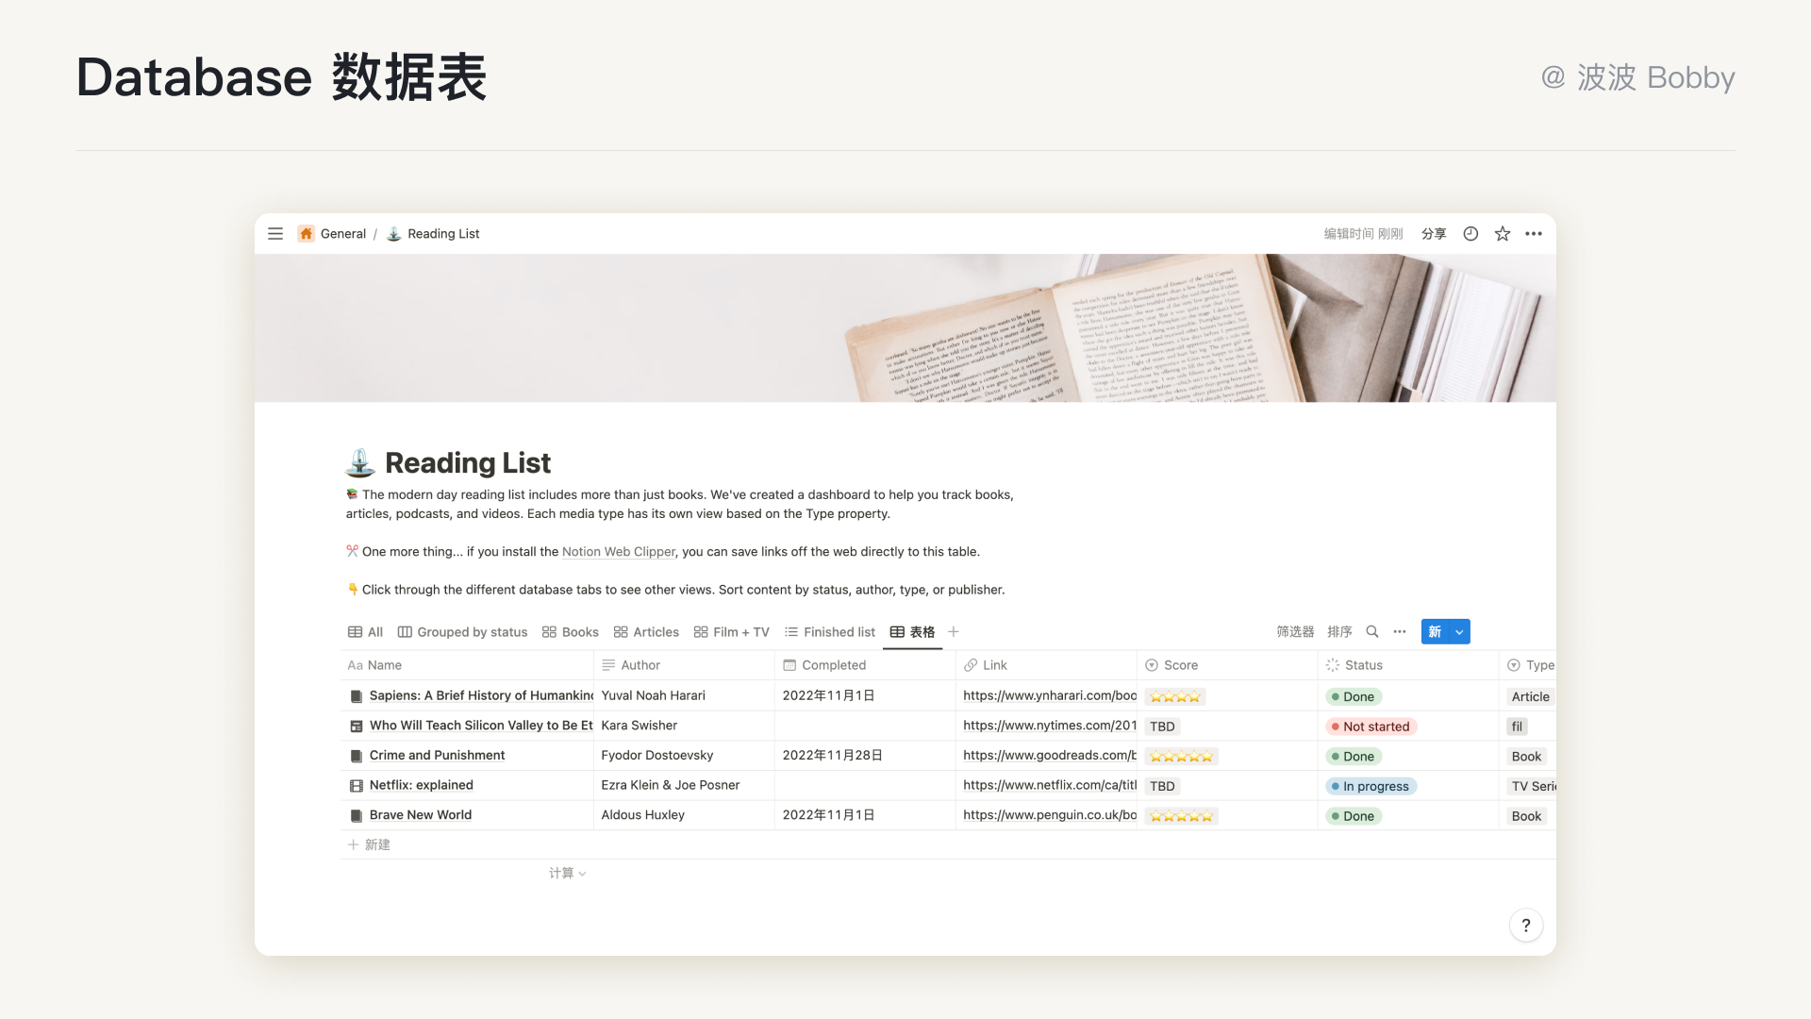Switch to the Finished list tab
This screenshot has height=1019, width=1811.
tap(830, 632)
